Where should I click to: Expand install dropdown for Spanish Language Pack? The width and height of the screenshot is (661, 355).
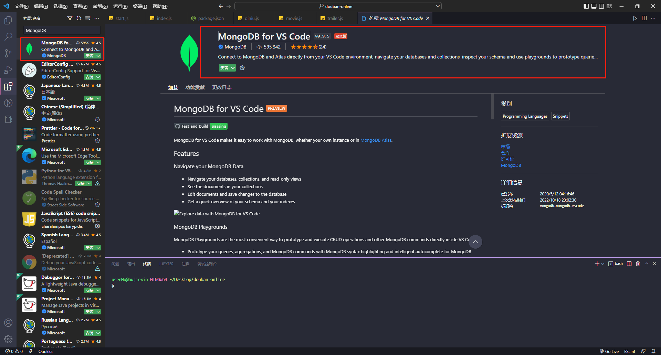pyautogui.click(x=98, y=248)
